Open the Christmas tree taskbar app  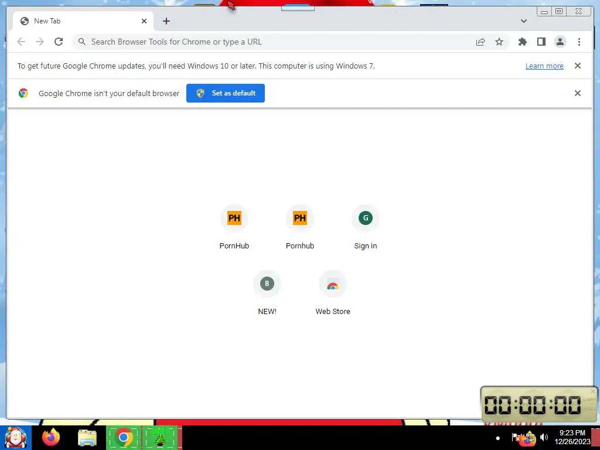click(160, 438)
